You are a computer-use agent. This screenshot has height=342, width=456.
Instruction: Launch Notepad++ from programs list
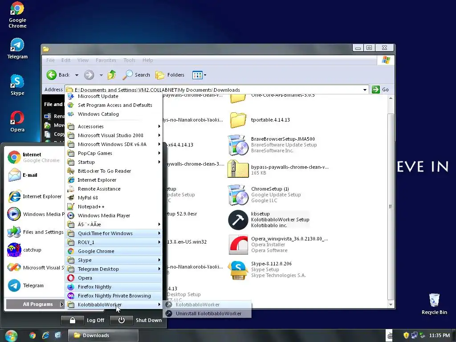[x=114, y=207]
